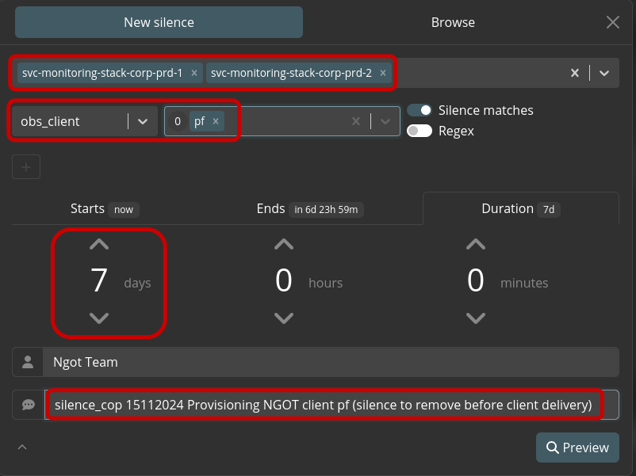
Task: Click the 0 hours value
Action: (x=284, y=280)
